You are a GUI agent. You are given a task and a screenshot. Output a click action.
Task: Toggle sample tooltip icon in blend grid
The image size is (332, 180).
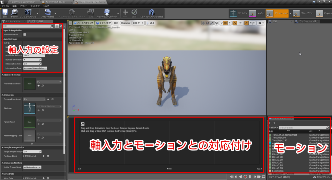83,124
